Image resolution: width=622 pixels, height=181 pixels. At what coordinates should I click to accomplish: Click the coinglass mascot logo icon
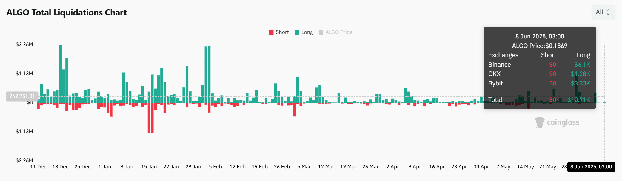(x=539, y=122)
